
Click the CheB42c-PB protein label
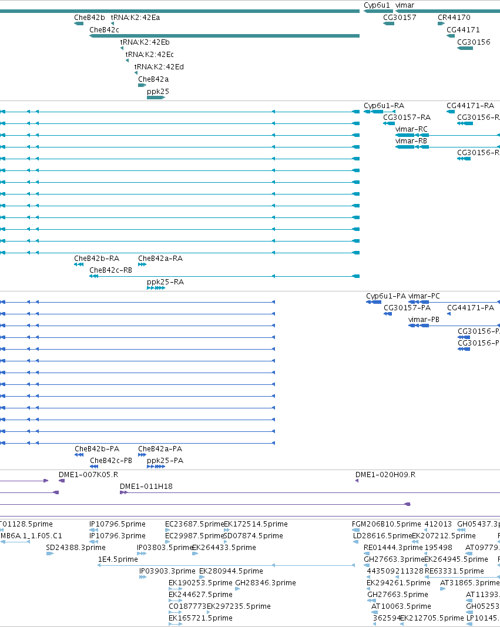pyautogui.click(x=111, y=461)
